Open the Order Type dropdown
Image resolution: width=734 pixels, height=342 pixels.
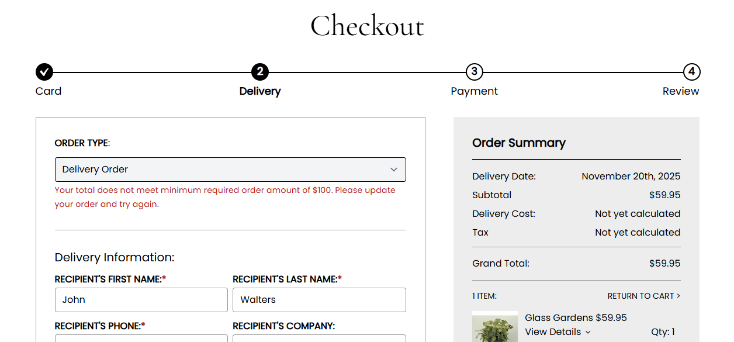(x=230, y=170)
